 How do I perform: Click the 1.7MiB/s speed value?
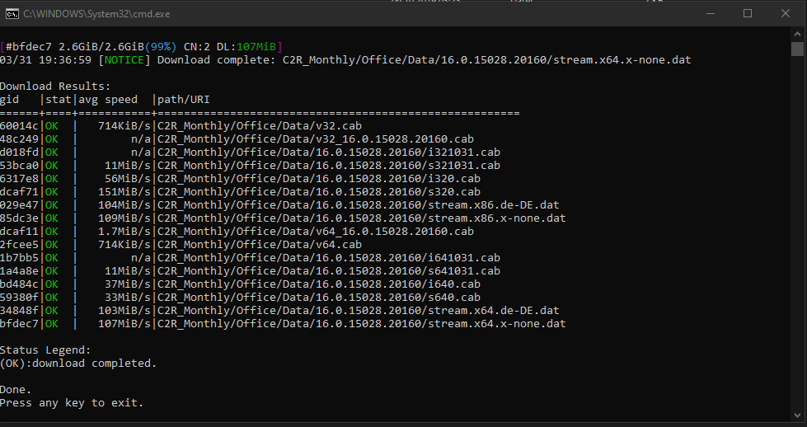tap(124, 232)
